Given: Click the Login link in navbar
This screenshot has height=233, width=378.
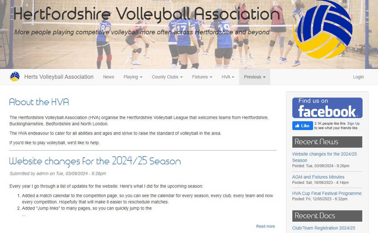Looking at the screenshot, I should pos(358,77).
